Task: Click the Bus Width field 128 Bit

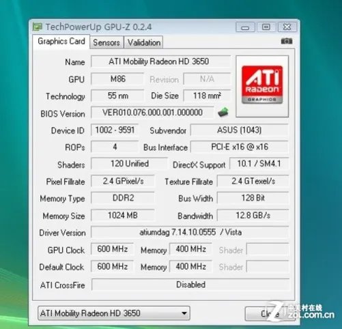Action: pyautogui.click(x=253, y=198)
